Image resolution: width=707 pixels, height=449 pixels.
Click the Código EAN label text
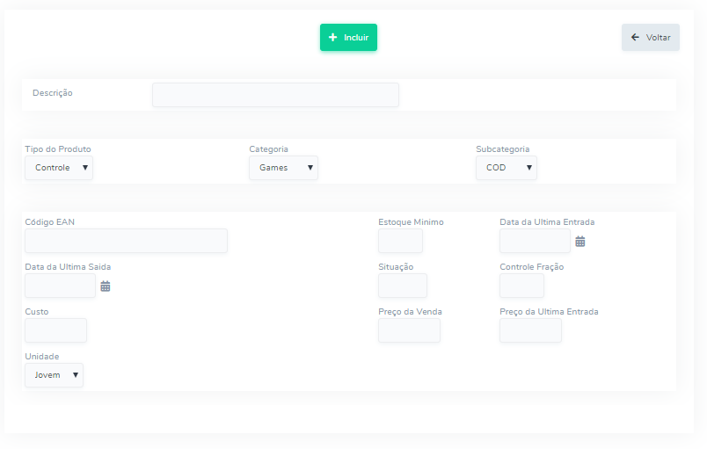pos(50,222)
